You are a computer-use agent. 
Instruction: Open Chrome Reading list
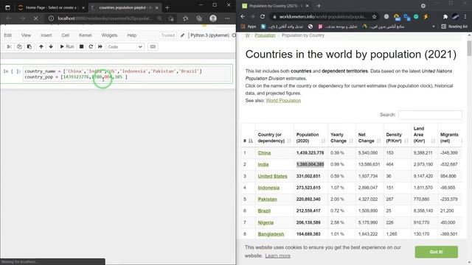454,26
